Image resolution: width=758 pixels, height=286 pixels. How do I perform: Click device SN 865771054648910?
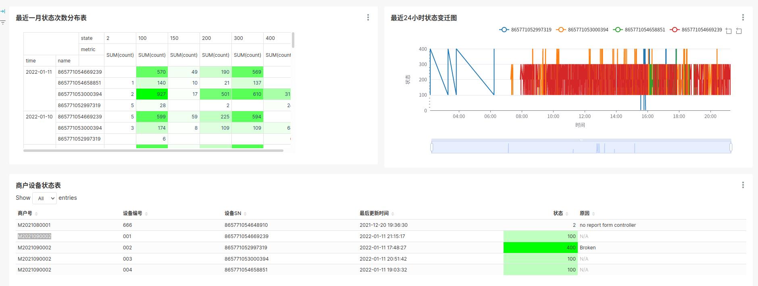pyautogui.click(x=246, y=225)
